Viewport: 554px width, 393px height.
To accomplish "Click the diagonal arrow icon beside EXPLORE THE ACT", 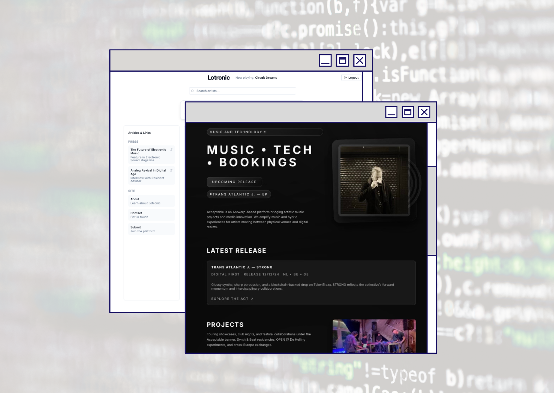I will tap(252, 299).
